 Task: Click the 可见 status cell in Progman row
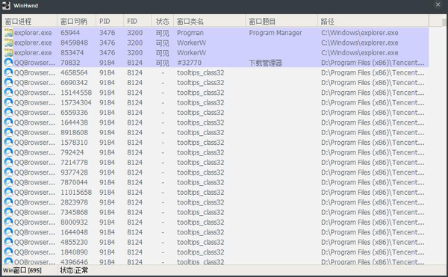[x=162, y=33]
